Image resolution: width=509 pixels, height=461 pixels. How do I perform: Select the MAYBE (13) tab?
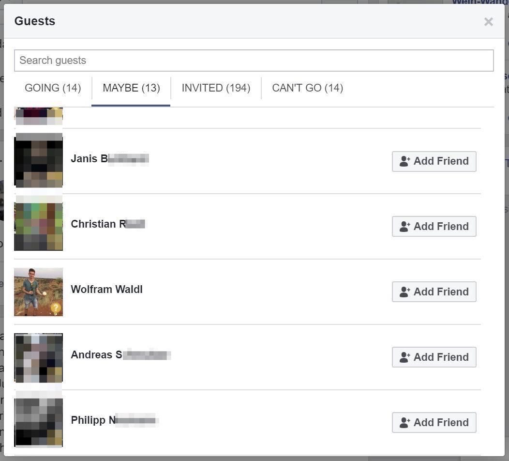pyautogui.click(x=131, y=88)
